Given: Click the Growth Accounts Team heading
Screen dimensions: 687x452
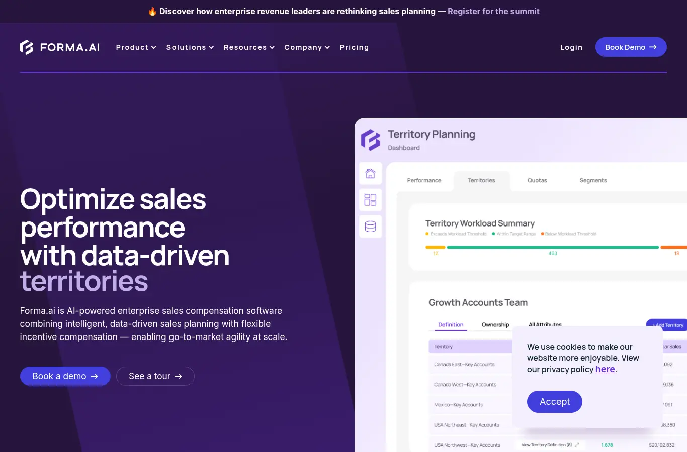Looking at the screenshot, I should click(x=478, y=303).
